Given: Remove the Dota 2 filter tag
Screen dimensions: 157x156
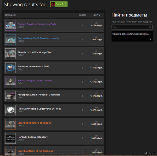Looking at the screenshot, I should click(x=65, y=4).
